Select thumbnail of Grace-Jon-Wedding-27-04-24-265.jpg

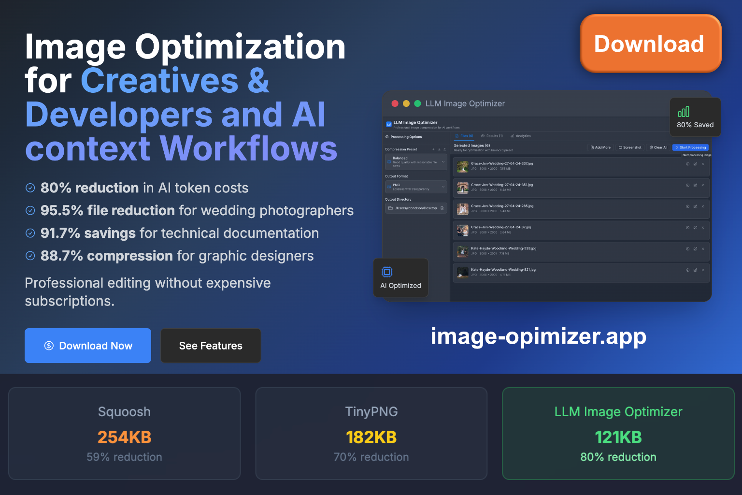point(463,209)
